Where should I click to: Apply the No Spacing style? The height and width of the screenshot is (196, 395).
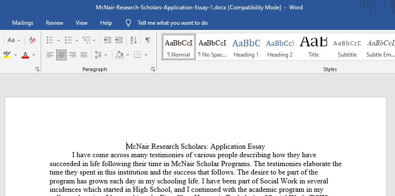tap(212, 47)
